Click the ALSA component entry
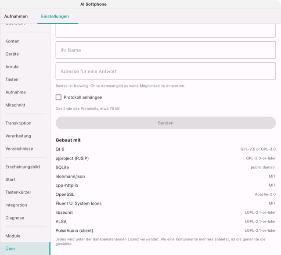This screenshot has height=255, width=281. (x=61, y=222)
